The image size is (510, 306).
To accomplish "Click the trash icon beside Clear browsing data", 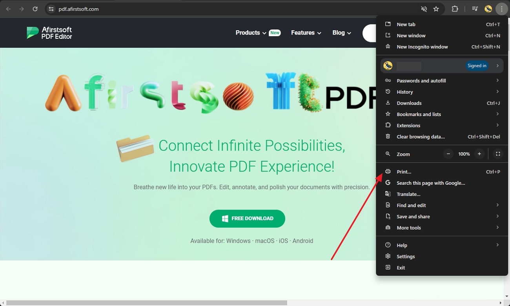I will point(388,137).
